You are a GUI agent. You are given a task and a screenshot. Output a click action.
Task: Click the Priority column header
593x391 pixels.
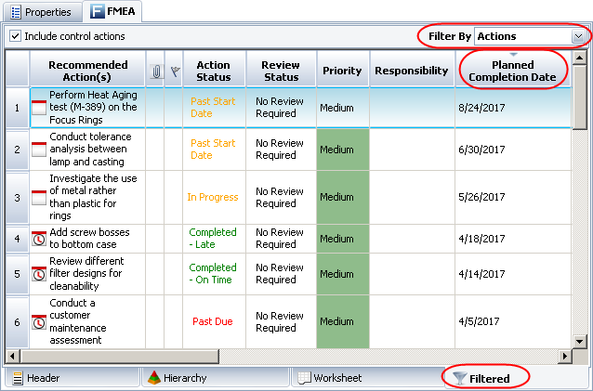tap(342, 71)
